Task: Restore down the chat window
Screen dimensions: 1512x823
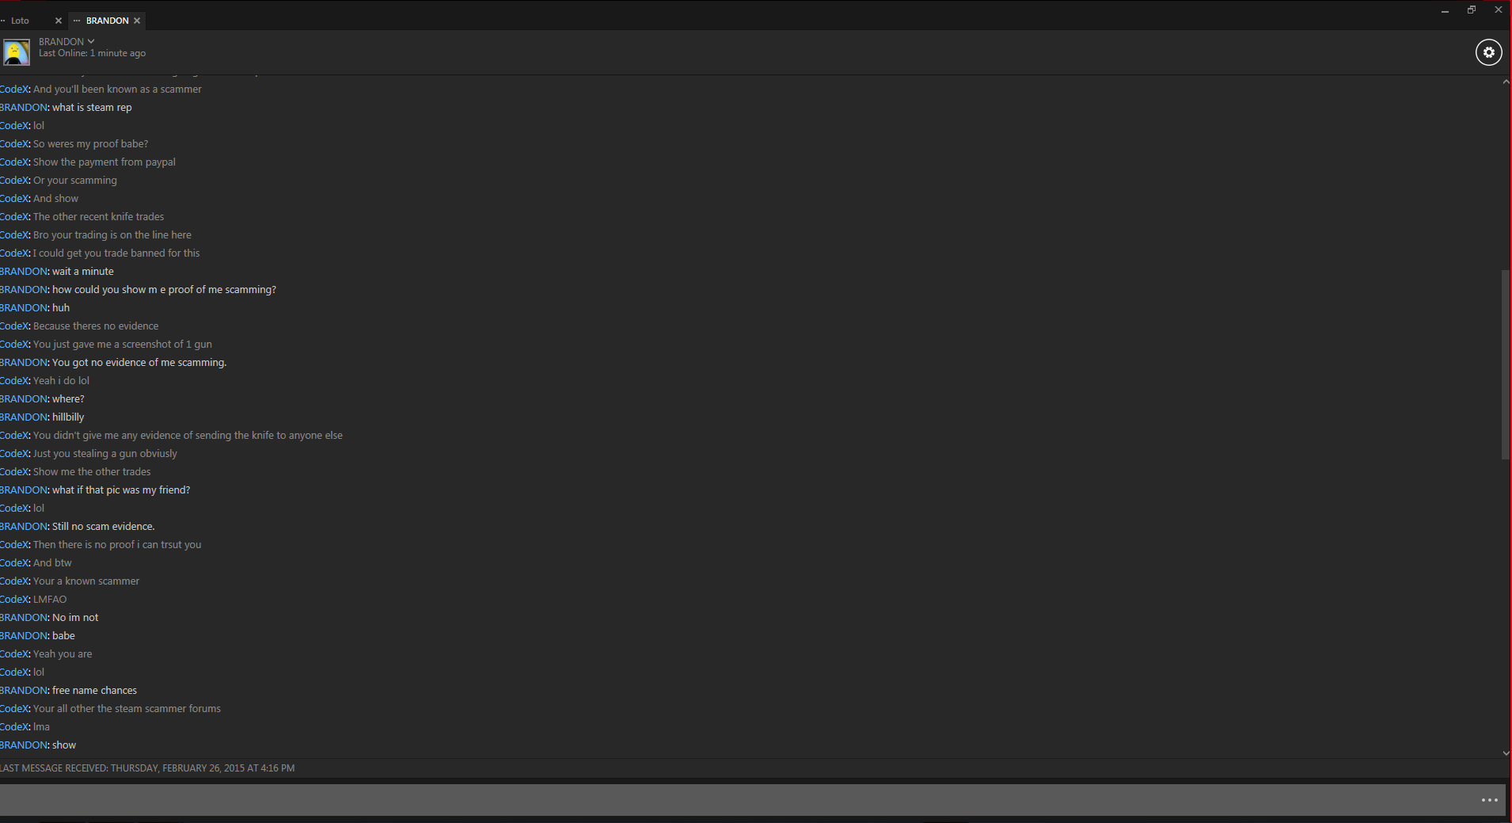Action: (x=1472, y=10)
